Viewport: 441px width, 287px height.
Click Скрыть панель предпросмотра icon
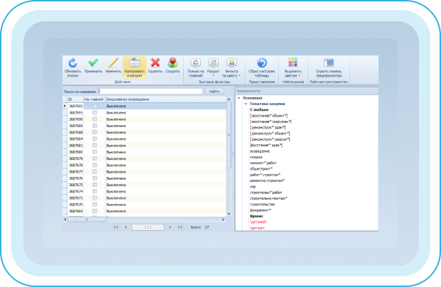(x=329, y=63)
